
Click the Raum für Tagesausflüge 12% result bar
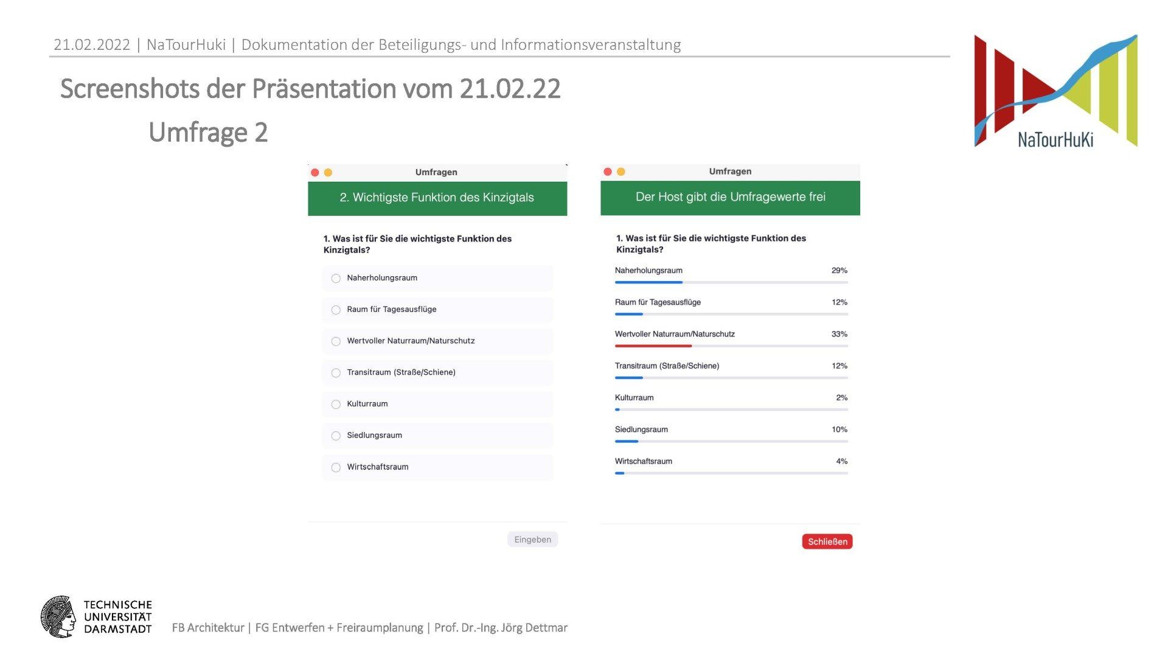(731, 314)
